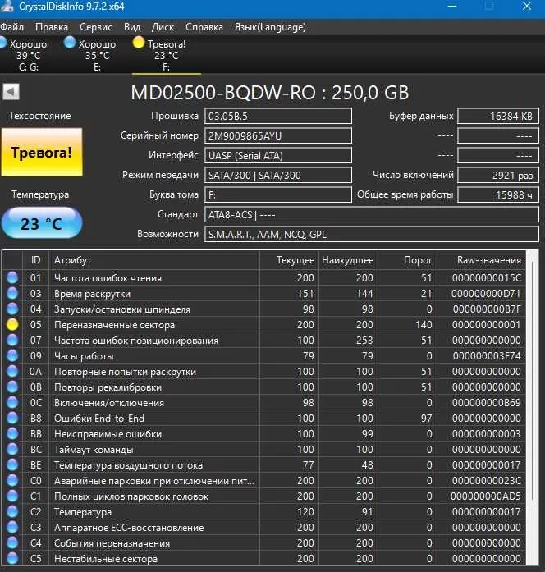Click the Возможности field S.M.A.R.T., AAM, NCQ, GPL

(x=371, y=234)
